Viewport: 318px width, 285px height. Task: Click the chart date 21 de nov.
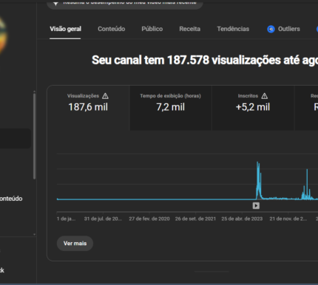pyautogui.click(x=288, y=219)
